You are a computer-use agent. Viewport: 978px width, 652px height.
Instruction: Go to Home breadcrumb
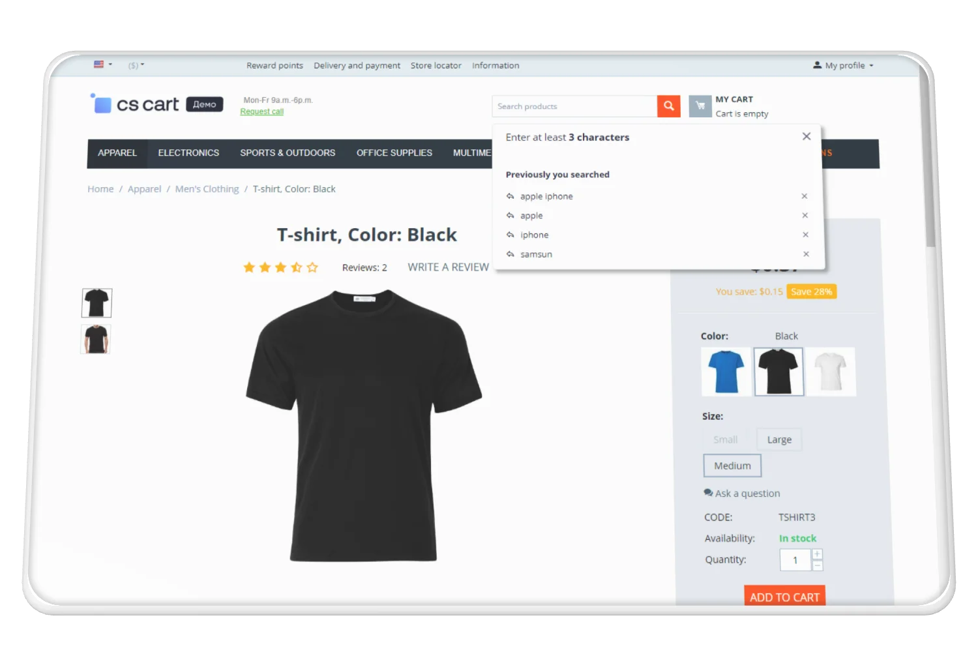click(x=100, y=189)
